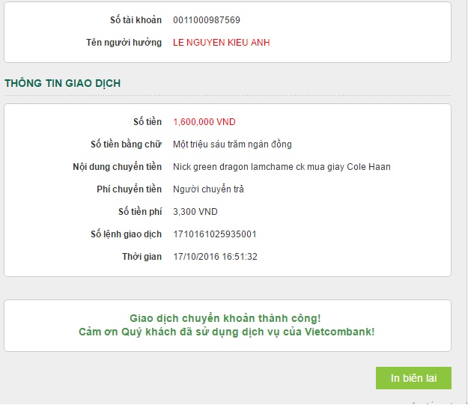Click the "Tên người hưởng" label
This screenshot has height=408, width=468.
coord(124,43)
